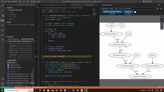
Task: Click the WSL: Ubuntu-20.04 status bar button
Action: [x=7, y=87]
